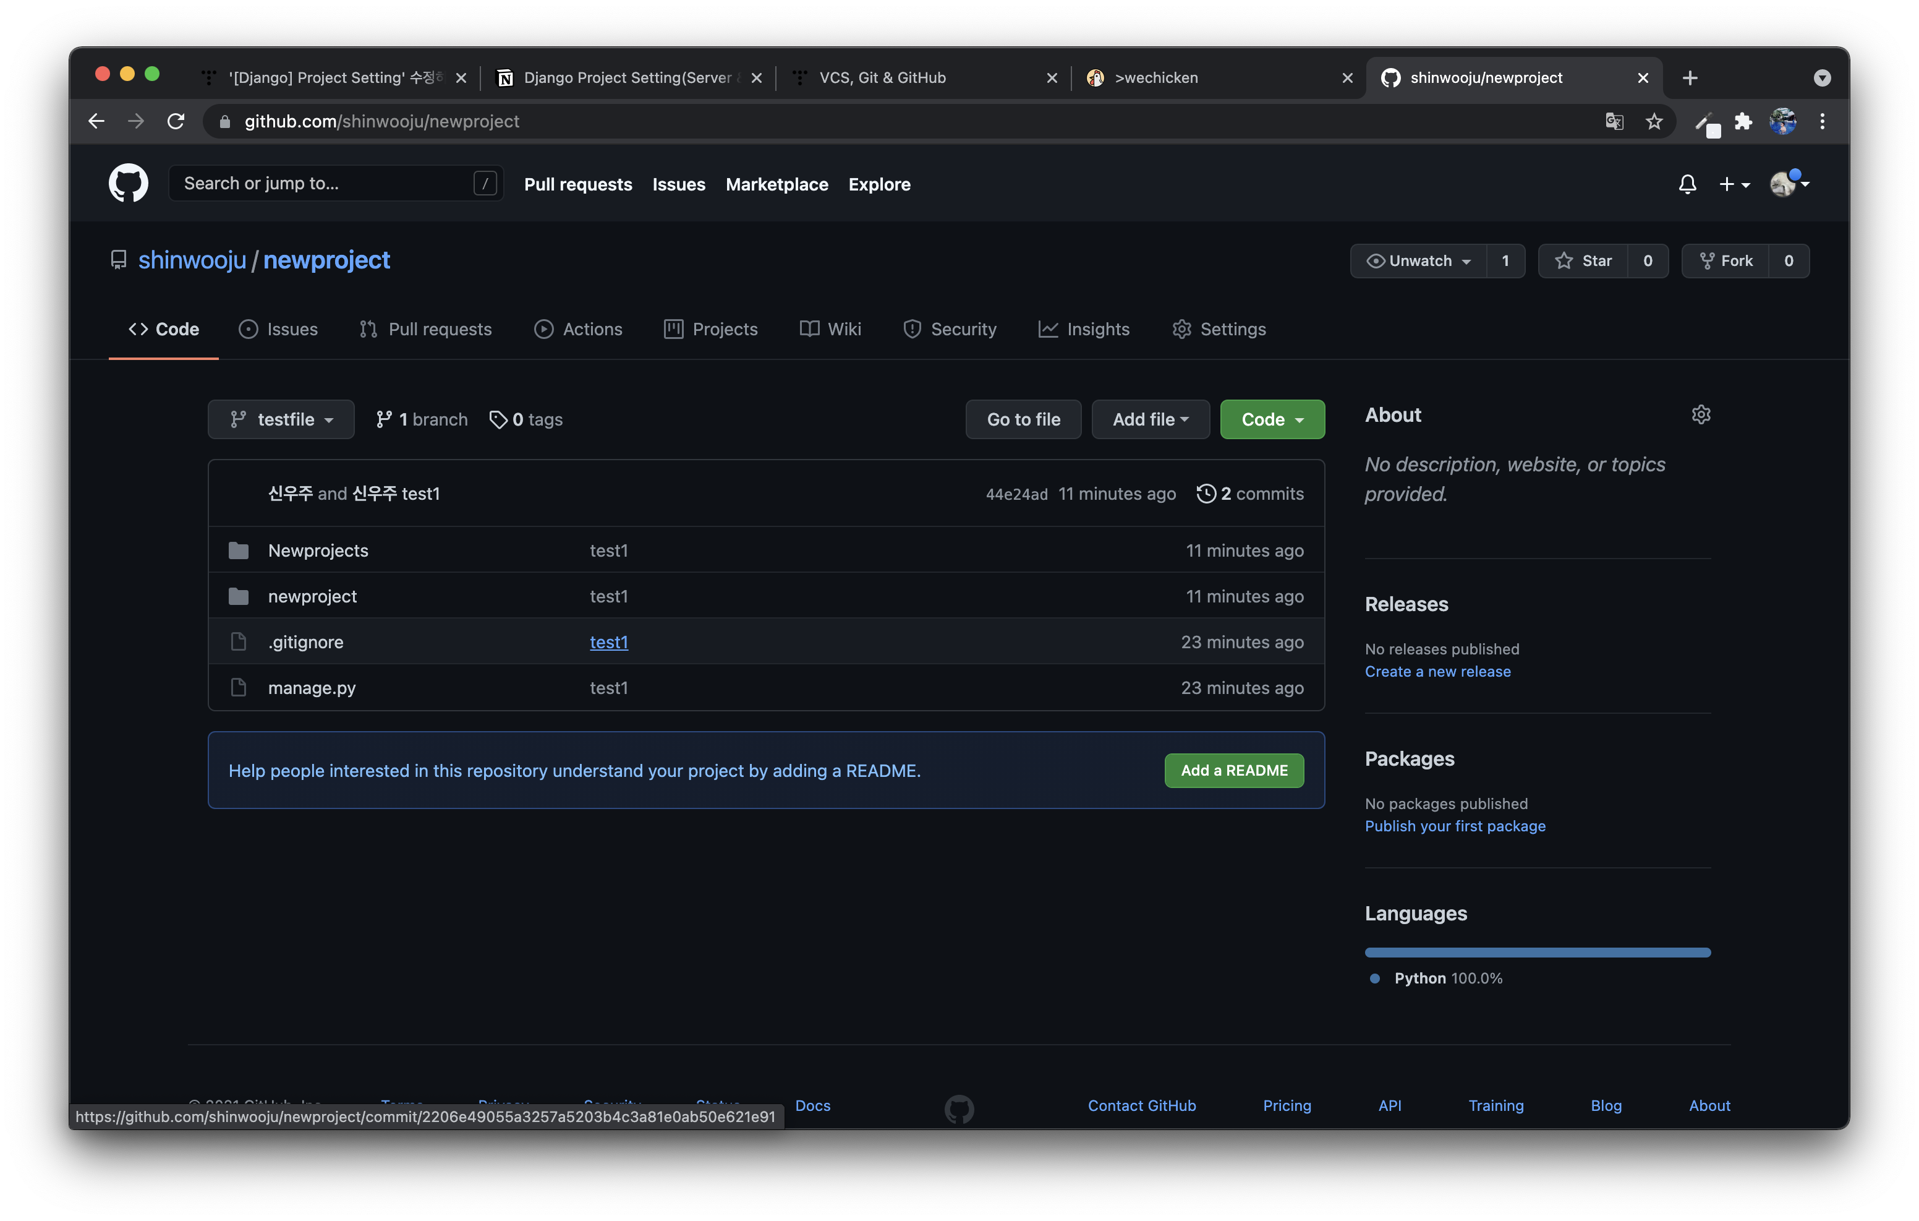The width and height of the screenshot is (1919, 1221).
Task: Switch to >wechicken browser tab
Action: pos(1219,77)
